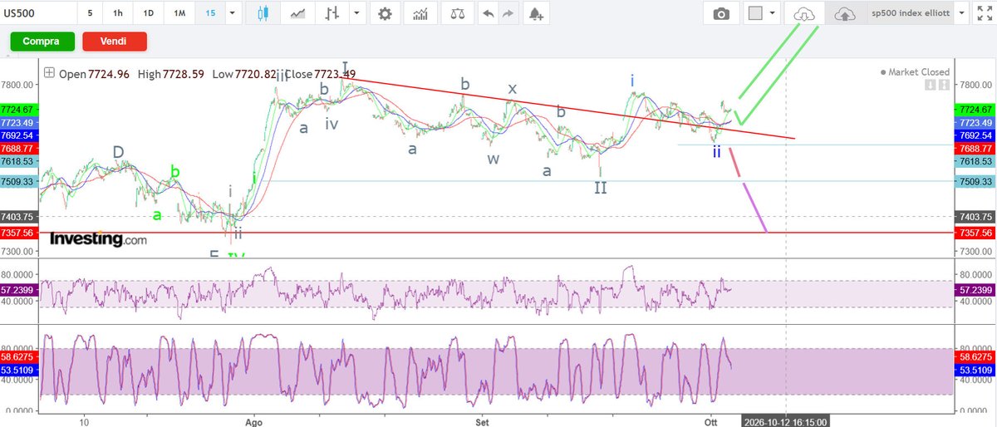Open the layout square selector dropdown
Viewport: 997px width, 427px height.
(x=774, y=14)
